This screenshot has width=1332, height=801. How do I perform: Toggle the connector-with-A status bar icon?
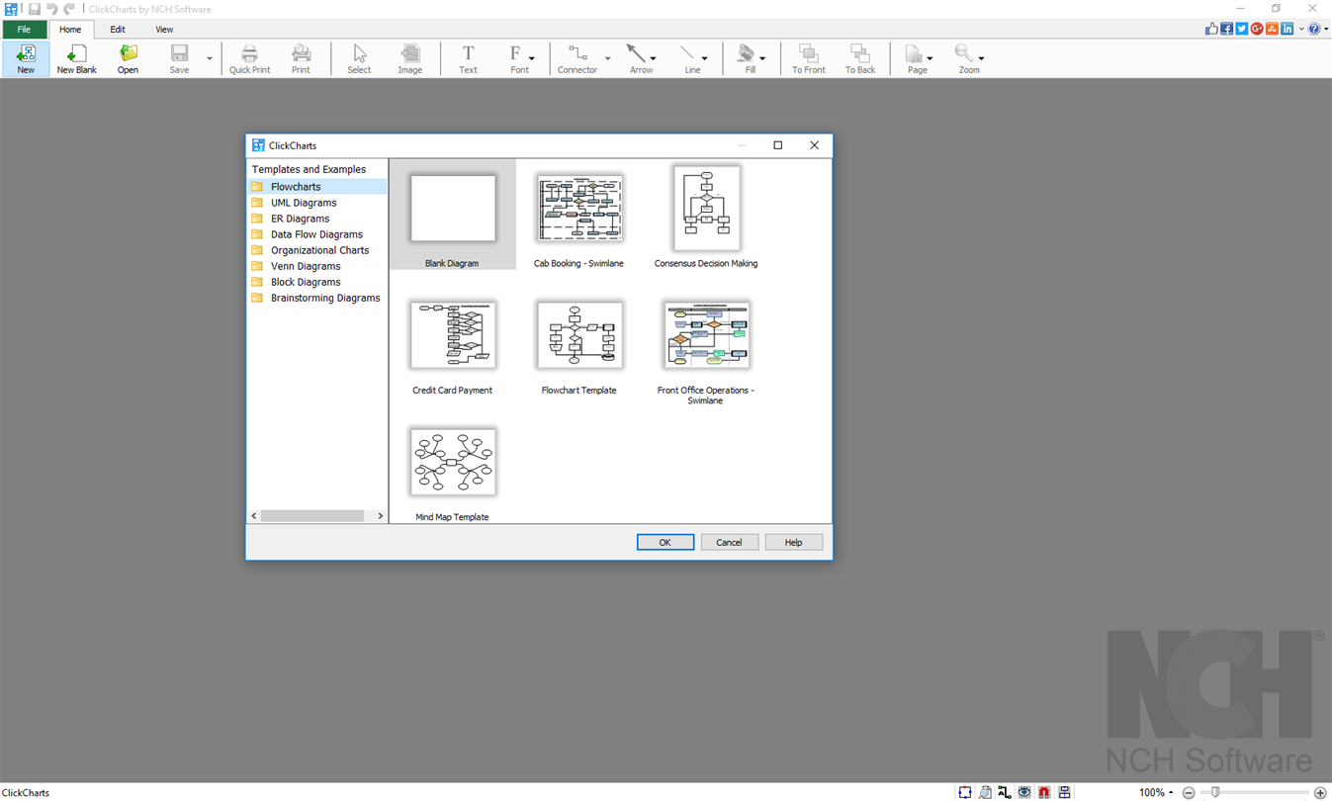[x=1005, y=792]
